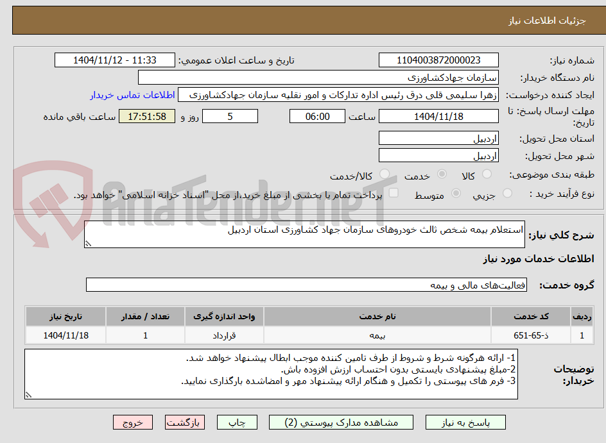Click the unit cell قرارداد

pos(224,335)
